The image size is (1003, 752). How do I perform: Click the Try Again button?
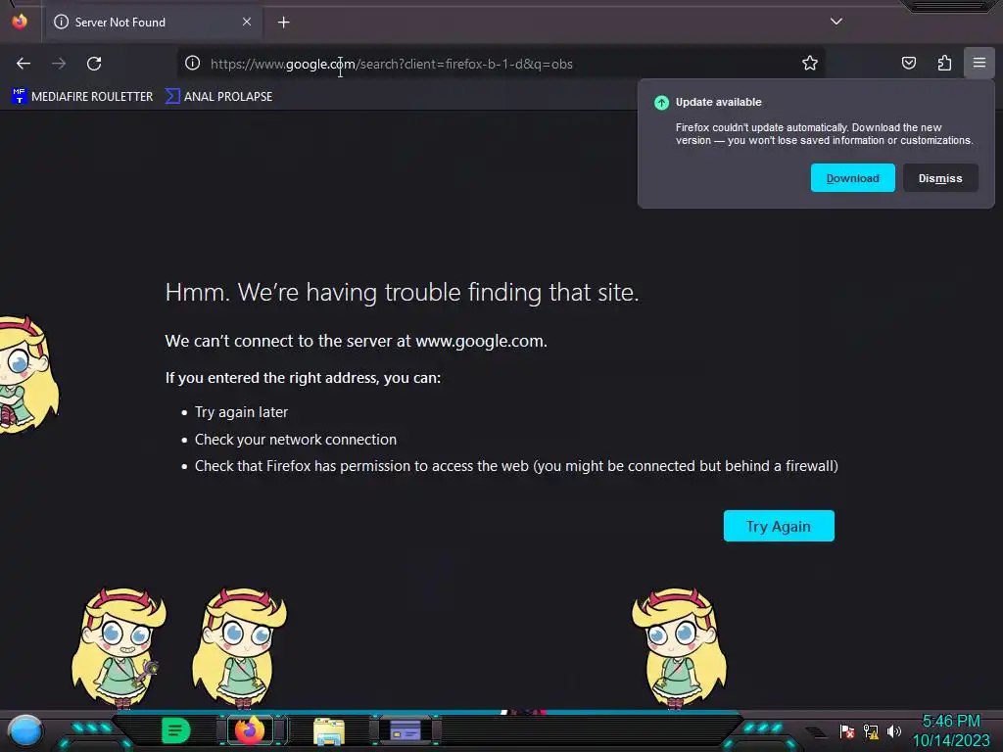tap(779, 526)
